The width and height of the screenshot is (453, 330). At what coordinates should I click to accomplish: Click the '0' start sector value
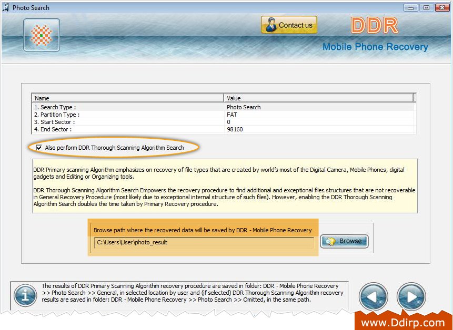coord(228,122)
